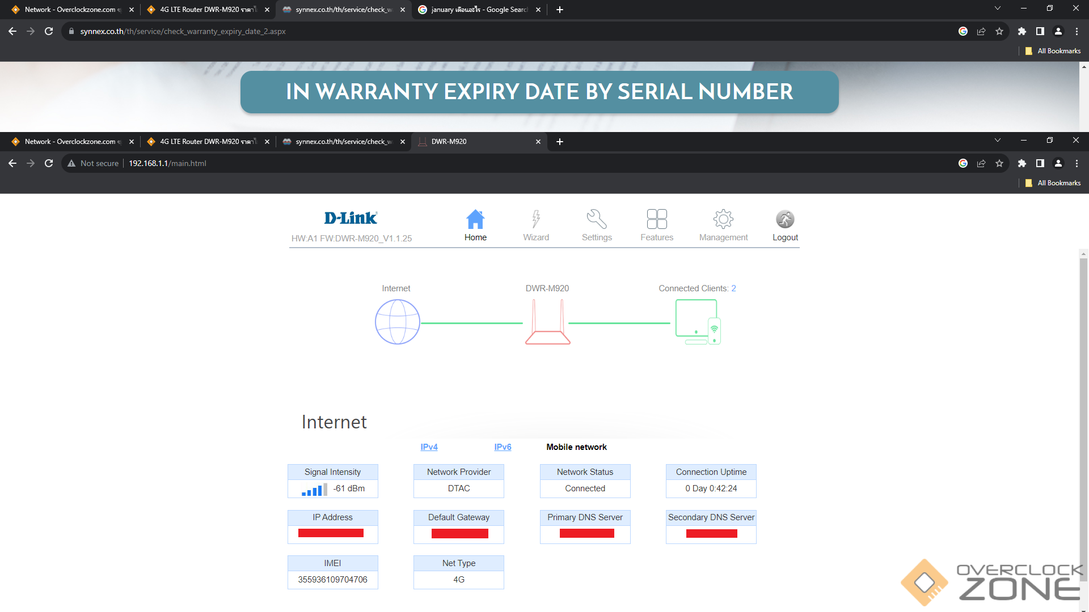Click the synnex URL in upper address bar
The image size is (1089, 612).
click(x=183, y=31)
